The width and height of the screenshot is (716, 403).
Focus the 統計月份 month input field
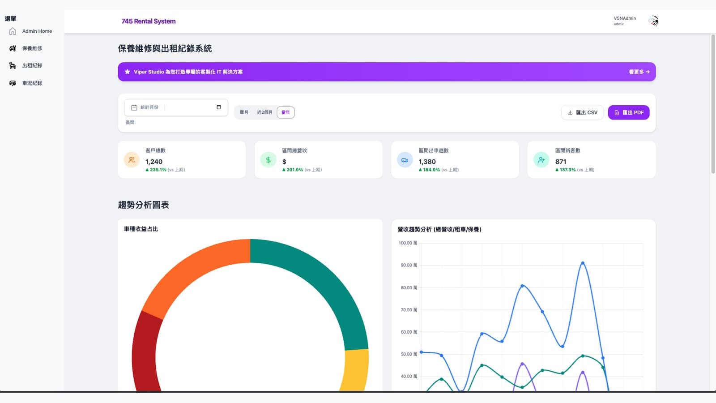coord(176,107)
